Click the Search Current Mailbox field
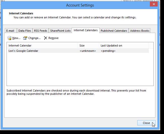The width and height of the screenshot is (164, 134). [141, 1]
